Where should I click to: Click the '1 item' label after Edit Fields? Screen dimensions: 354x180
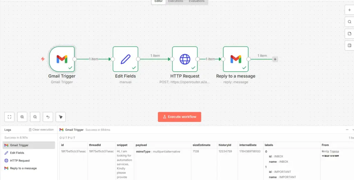pos(155,56)
